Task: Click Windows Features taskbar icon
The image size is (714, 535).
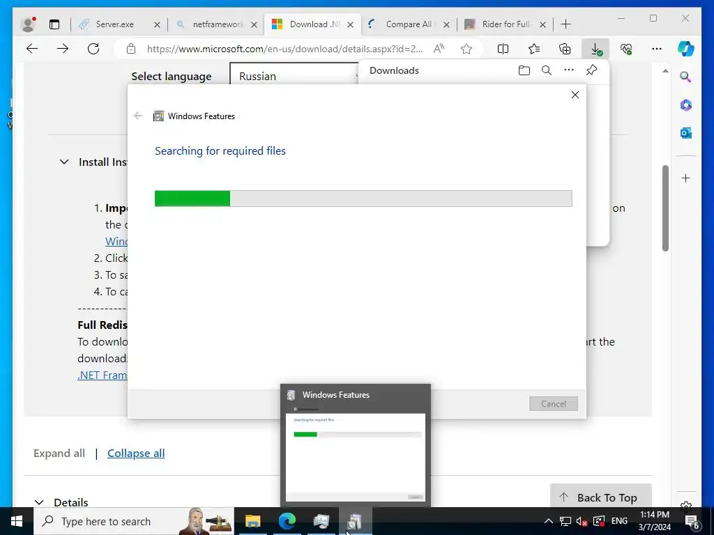Action: point(355,521)
